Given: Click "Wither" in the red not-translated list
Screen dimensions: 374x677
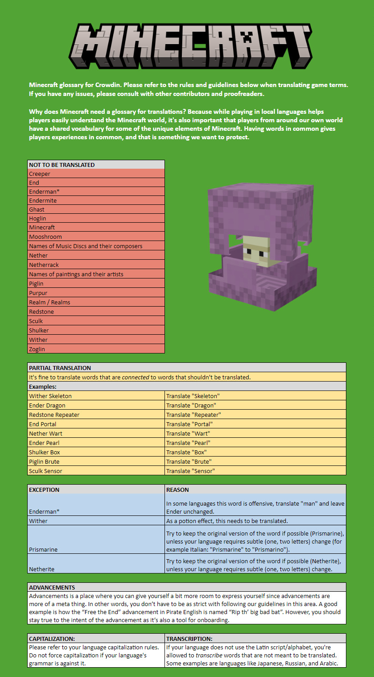Looking at the screenshot, I should 96,340.
